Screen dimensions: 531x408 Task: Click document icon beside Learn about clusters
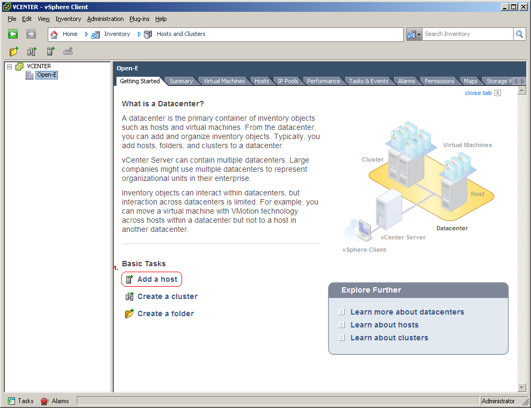(x=341, y=338)
